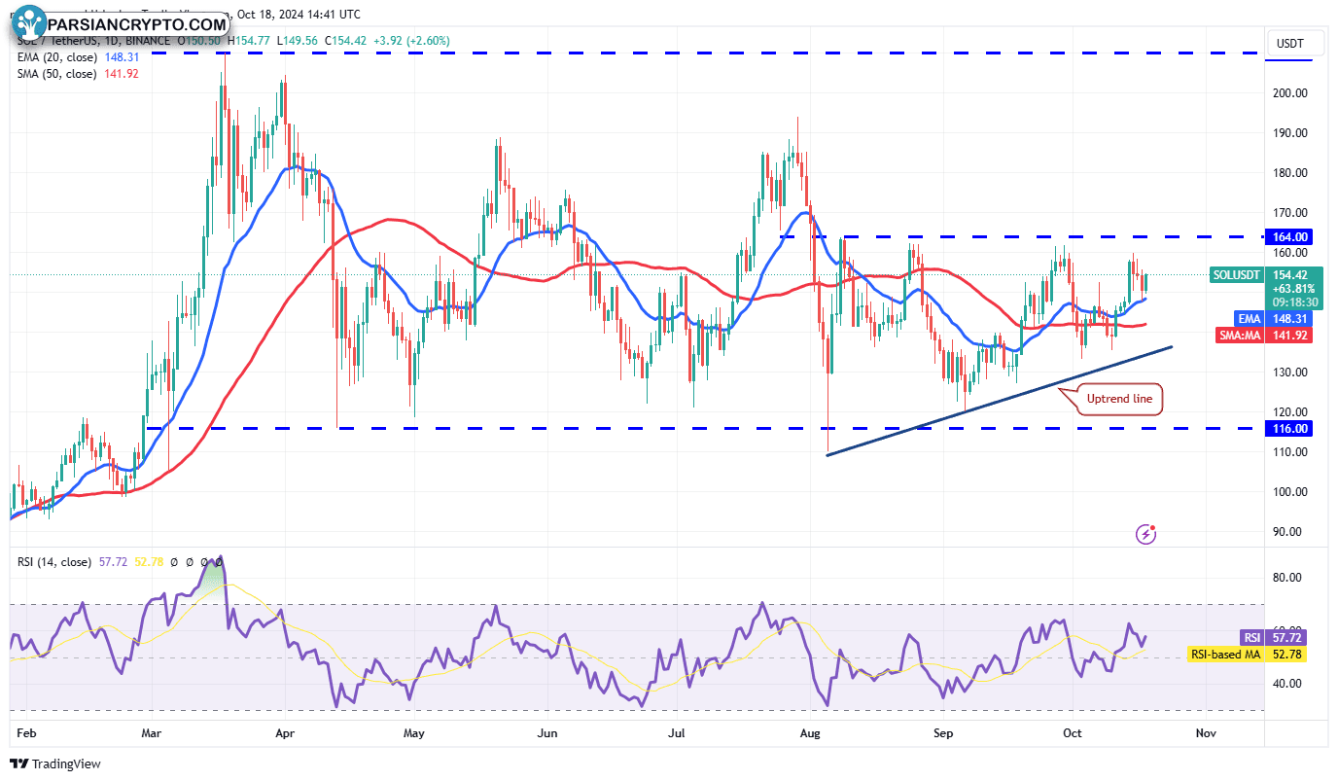This screenshot has height=781, width=1338.
Task: Click the 52.78 RSI-based MA value
Action: [x=1285, y=655]
